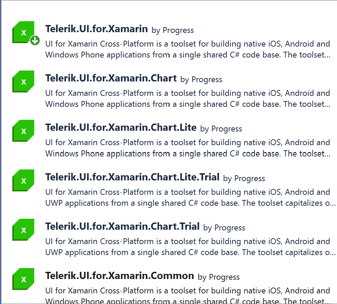
Task: Select the Telerik.UI.for.Xamarin.Chart.Lite.Trial title
Action: [133, 177]
